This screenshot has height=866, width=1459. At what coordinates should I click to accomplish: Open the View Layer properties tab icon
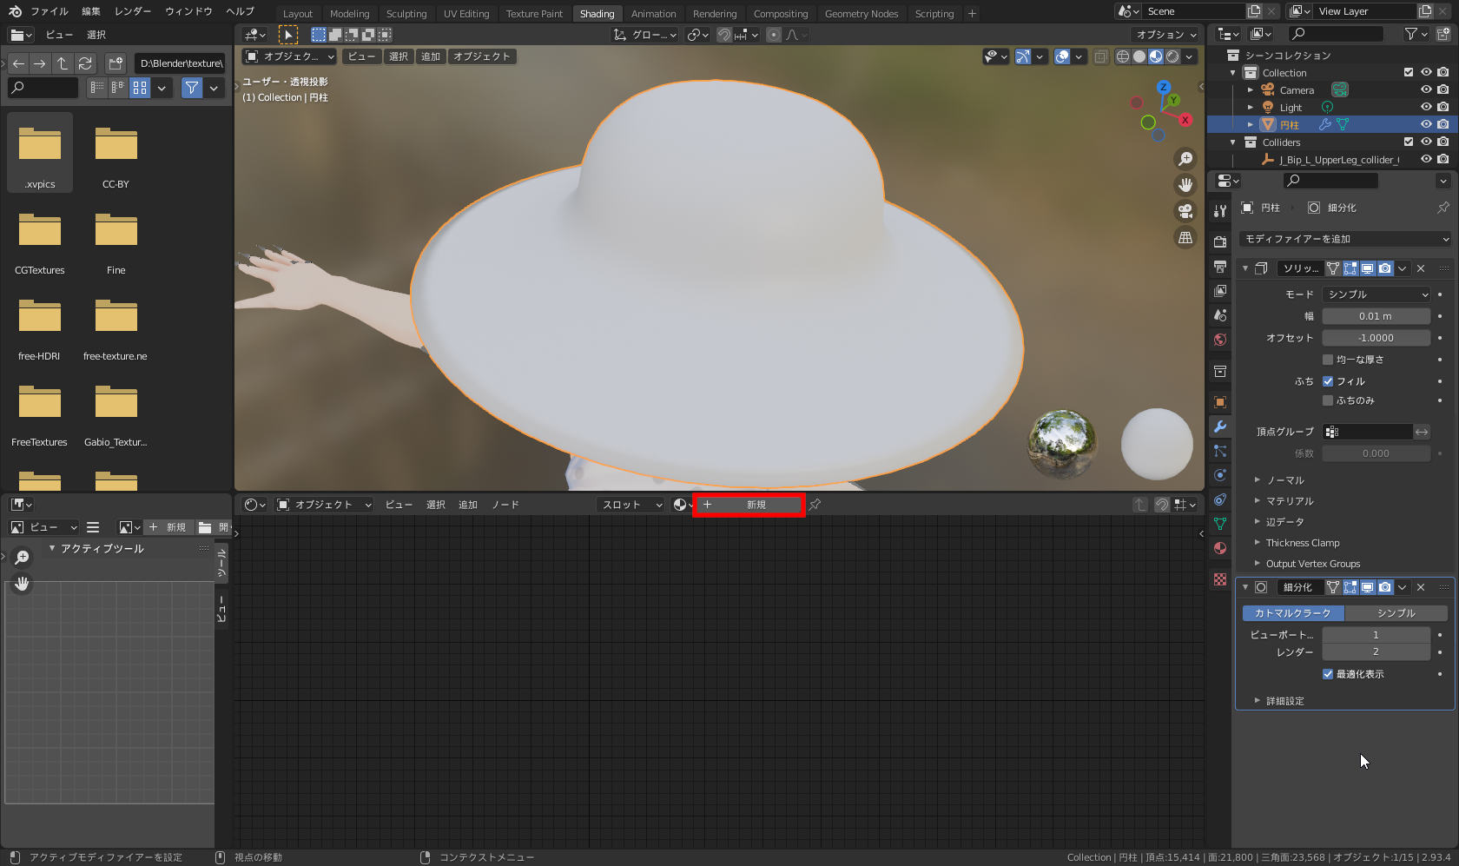click(1220, 290)
